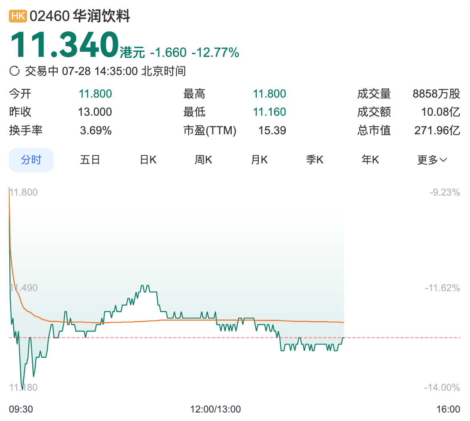The height and width of the screenshot is (421, 470).
Task: Click the 09:30 time axis label
Action: [x=21, y=409]
